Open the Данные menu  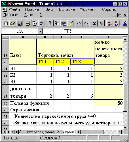click(x=11, y=15)
